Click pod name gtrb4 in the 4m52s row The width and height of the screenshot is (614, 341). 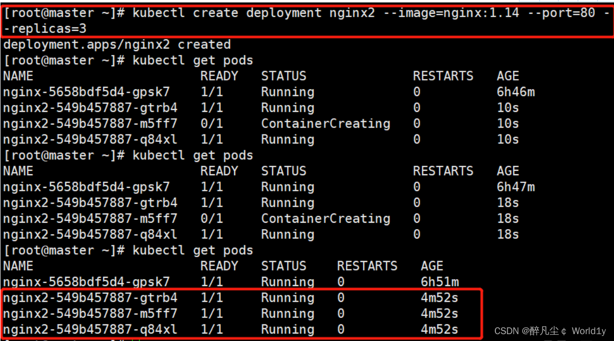coord(90,298)
